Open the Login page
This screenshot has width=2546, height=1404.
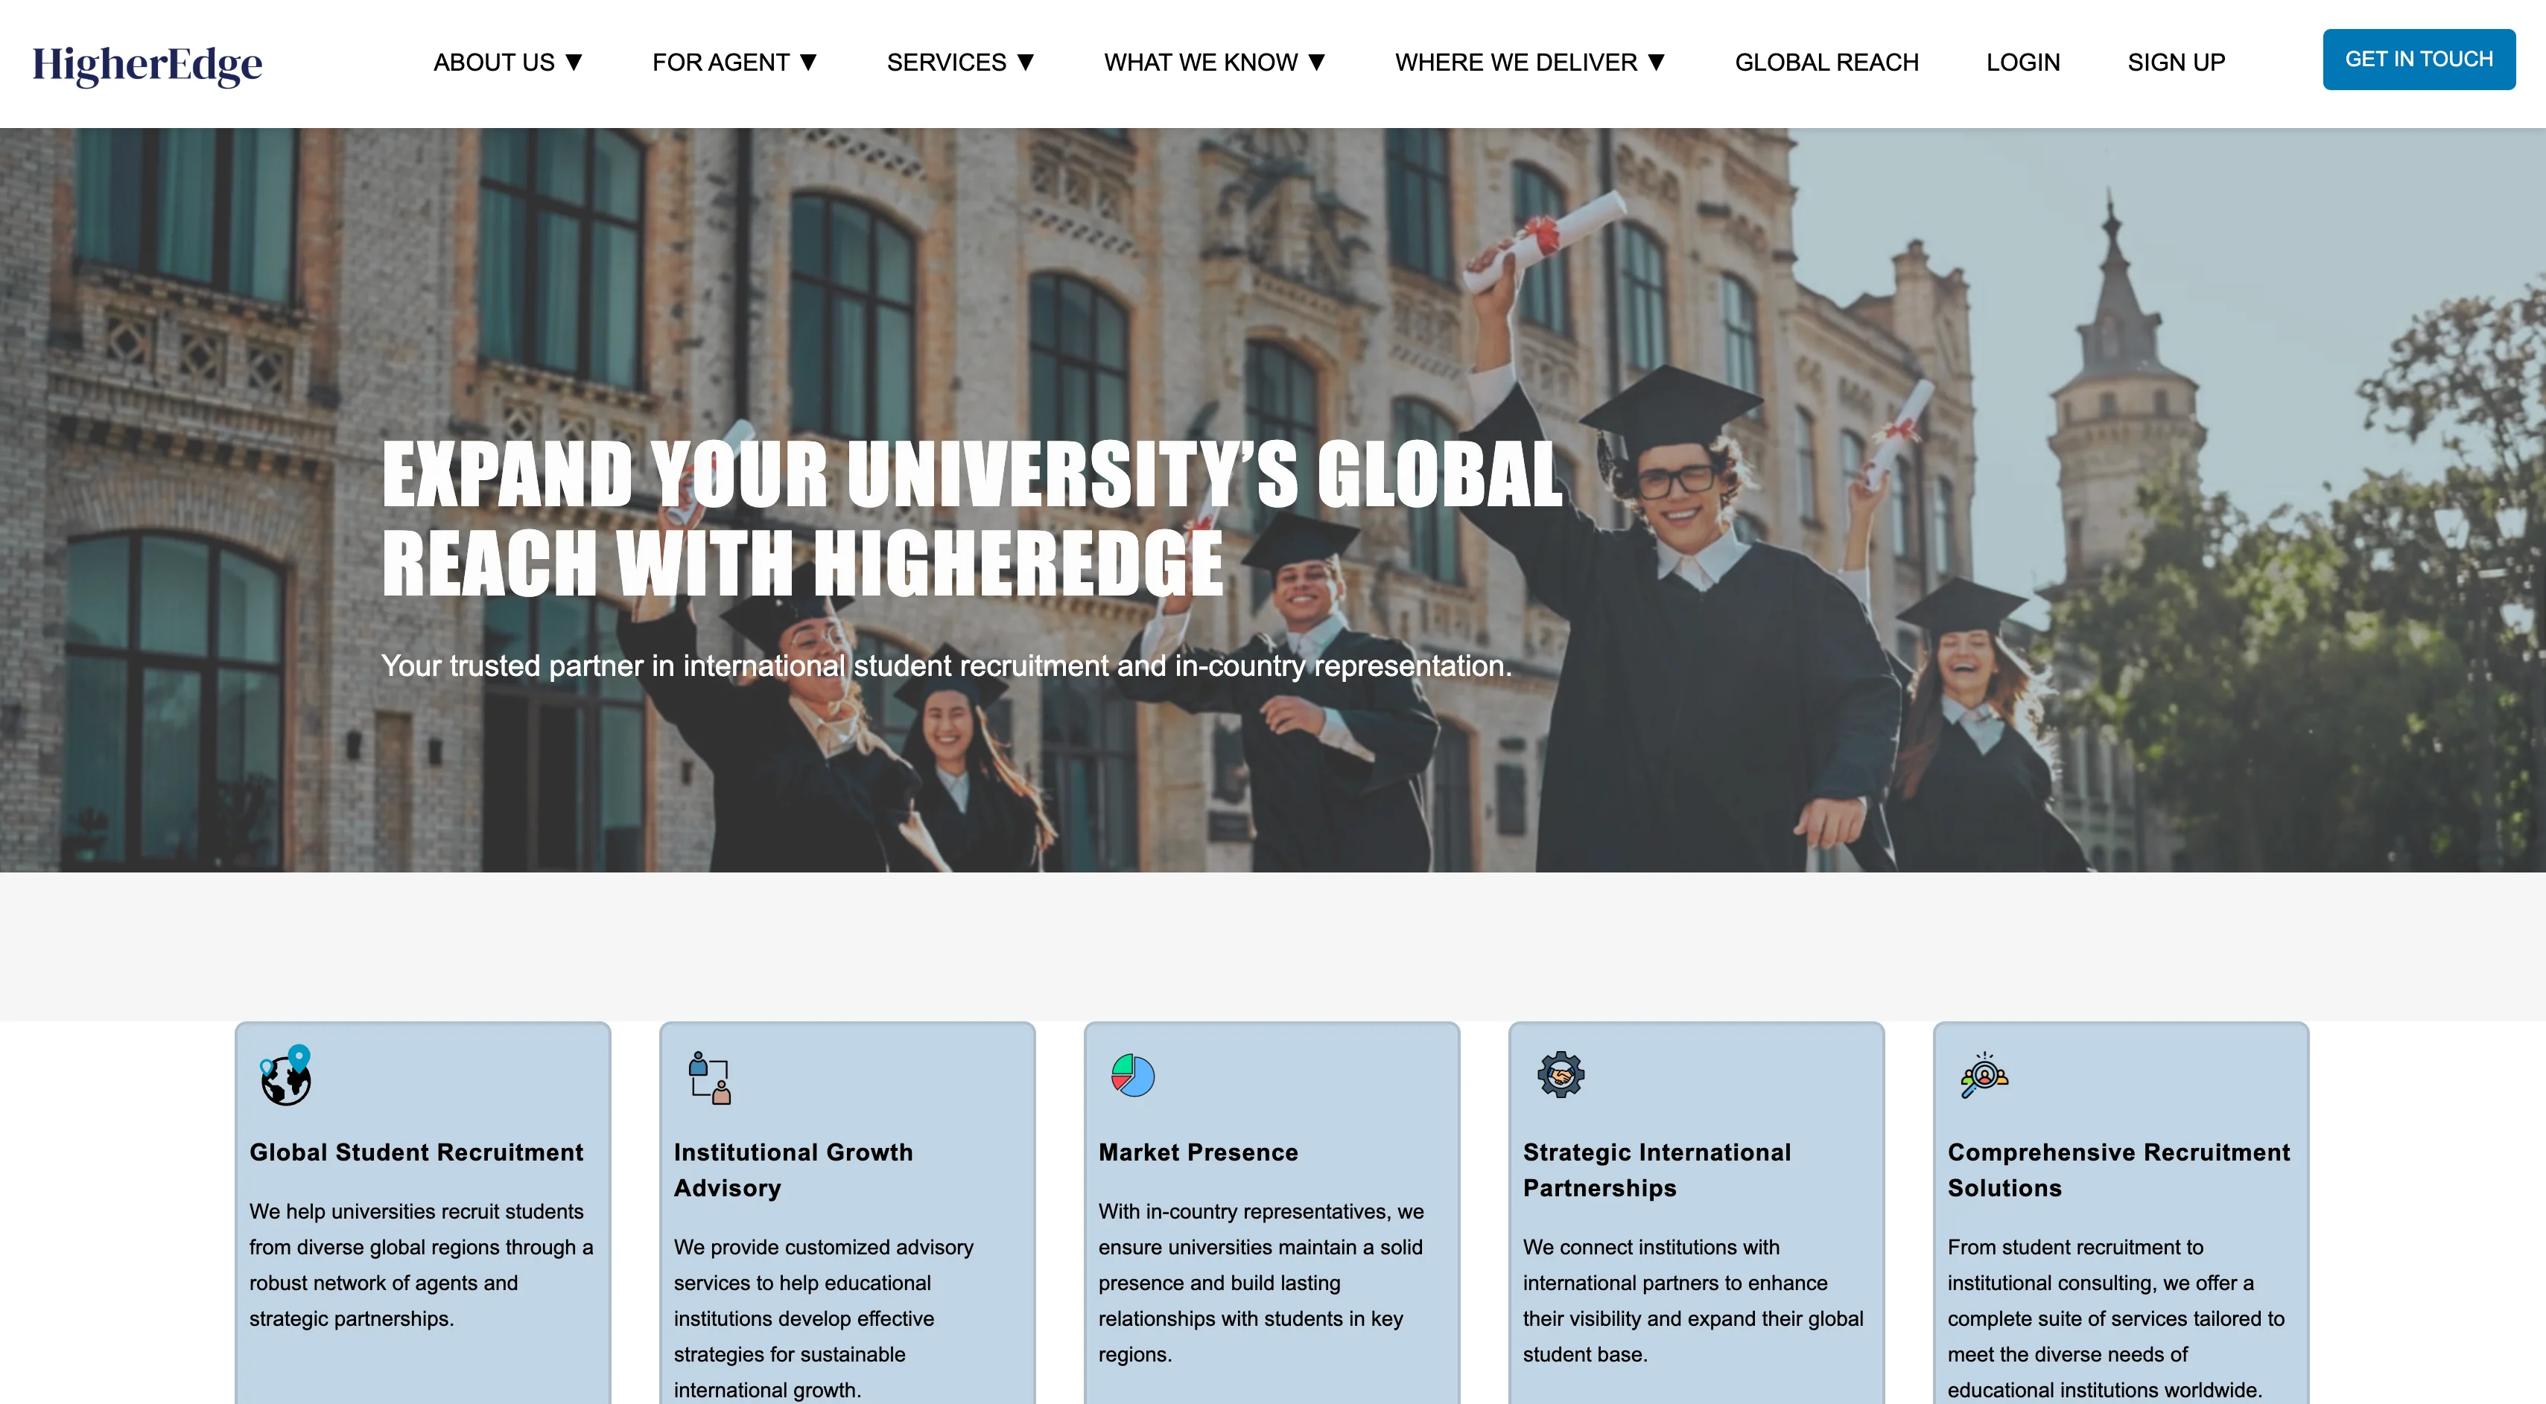2022,63
